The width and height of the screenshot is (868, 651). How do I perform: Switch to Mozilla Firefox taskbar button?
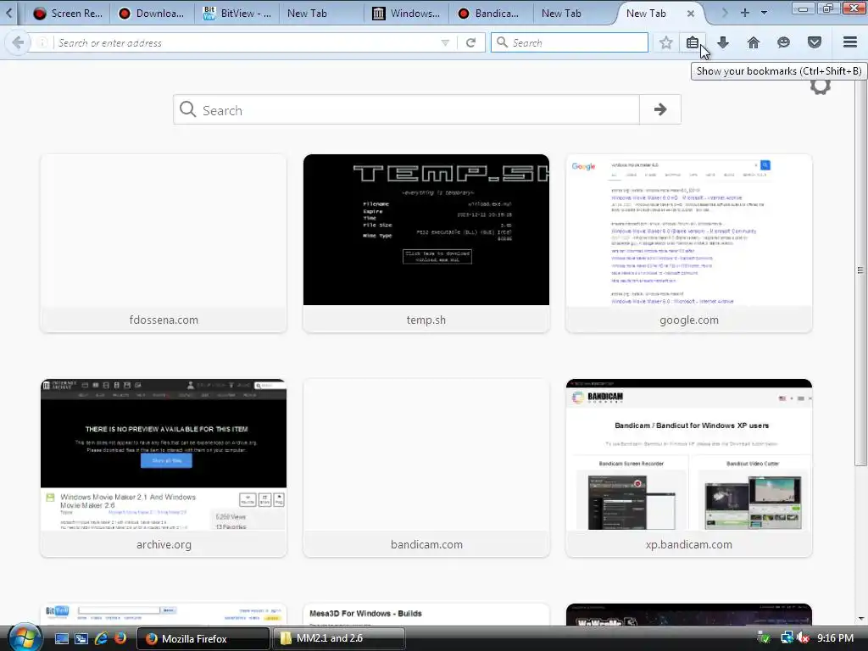click(x=203, y=638)
